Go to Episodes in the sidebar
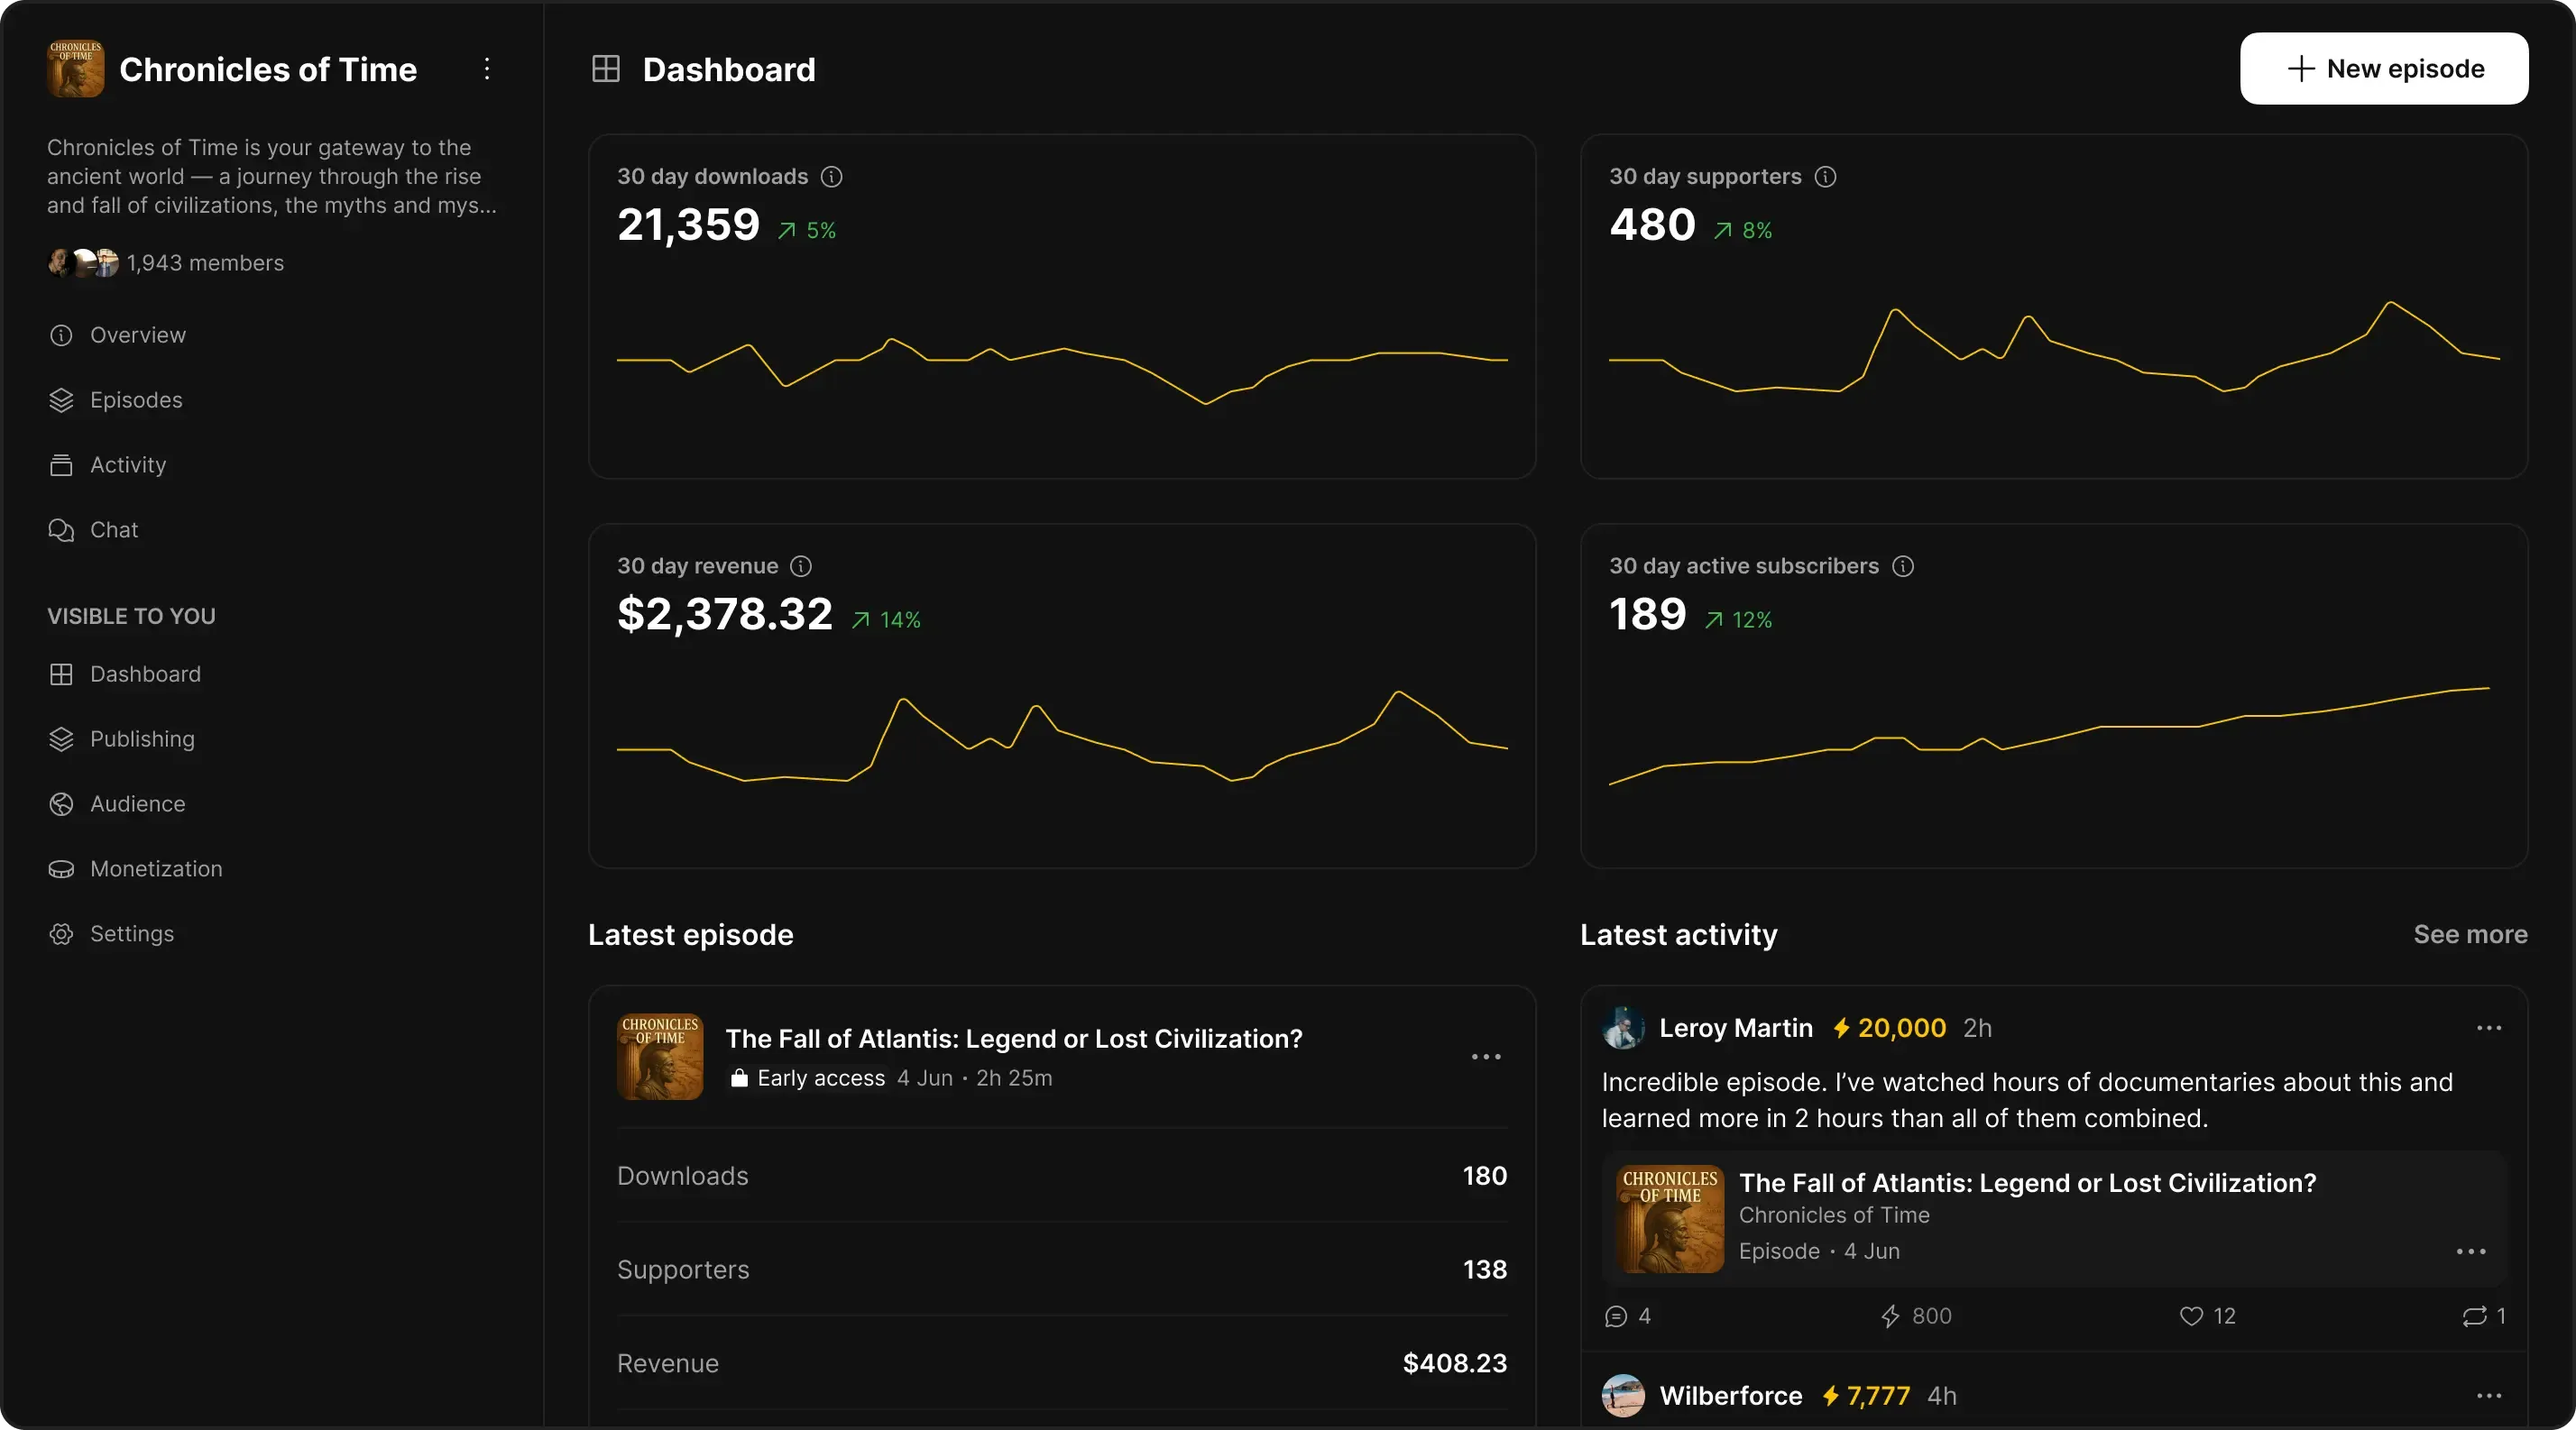This screenshot has height=1430, width=2576. click(x=136, y=399)
